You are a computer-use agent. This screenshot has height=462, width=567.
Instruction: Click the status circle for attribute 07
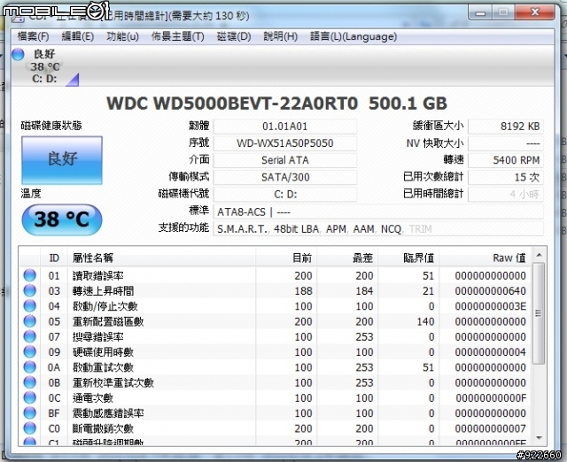click(29, 336)
